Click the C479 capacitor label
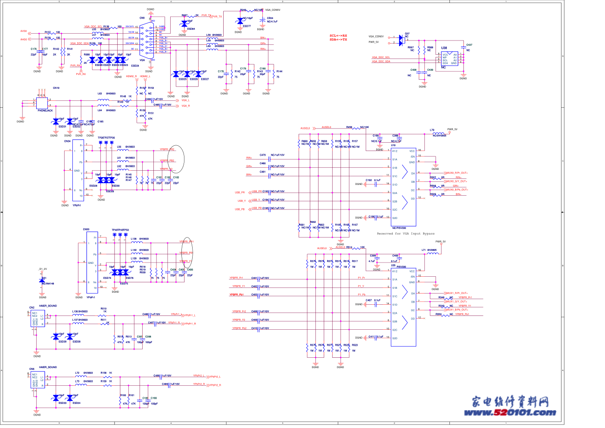The width and height of the screenshot is (605, 428). [262, 155]
